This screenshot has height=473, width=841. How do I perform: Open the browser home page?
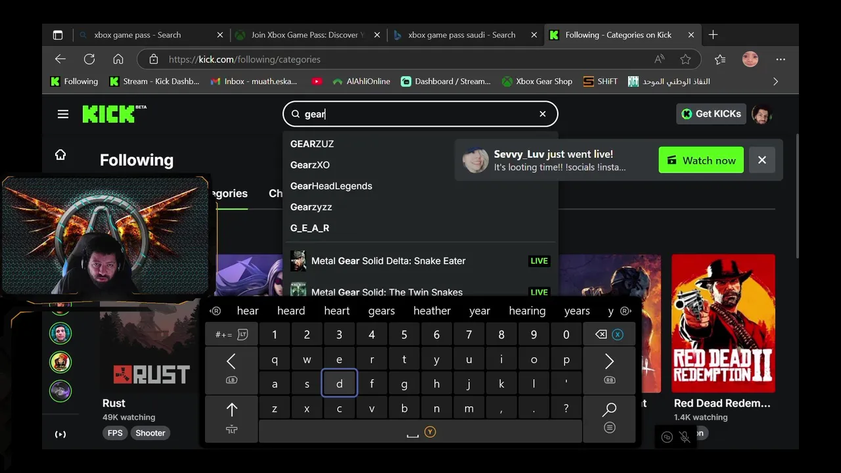(118, 59)
